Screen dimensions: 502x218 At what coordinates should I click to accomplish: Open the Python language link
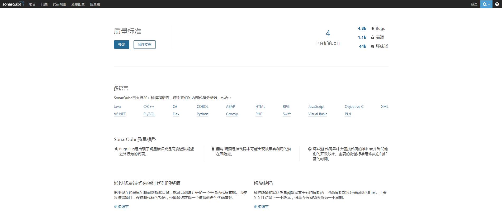[202, 114]
